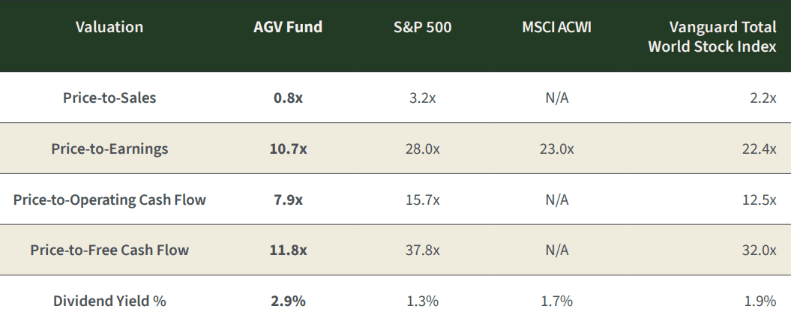Screen dimensions: 791x324
Task: Click the MSCI ACWI 23.0x value
Action: [x=556, y=148]
